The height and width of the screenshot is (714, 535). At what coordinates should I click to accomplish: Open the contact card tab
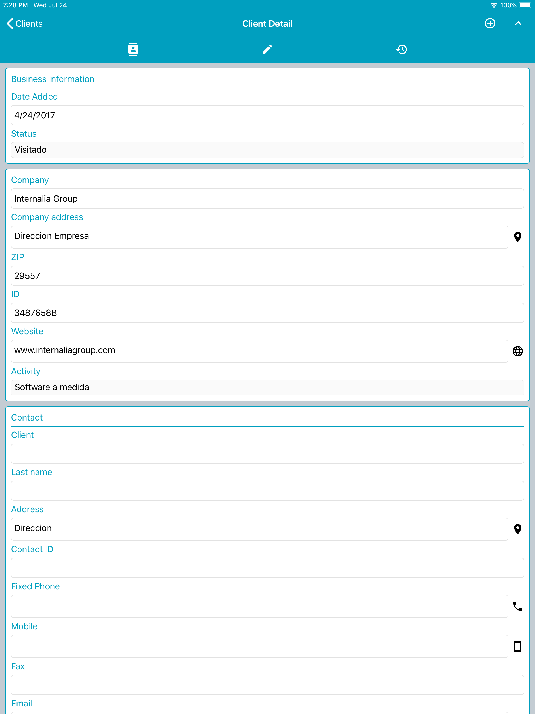click(x=133, y=49)
